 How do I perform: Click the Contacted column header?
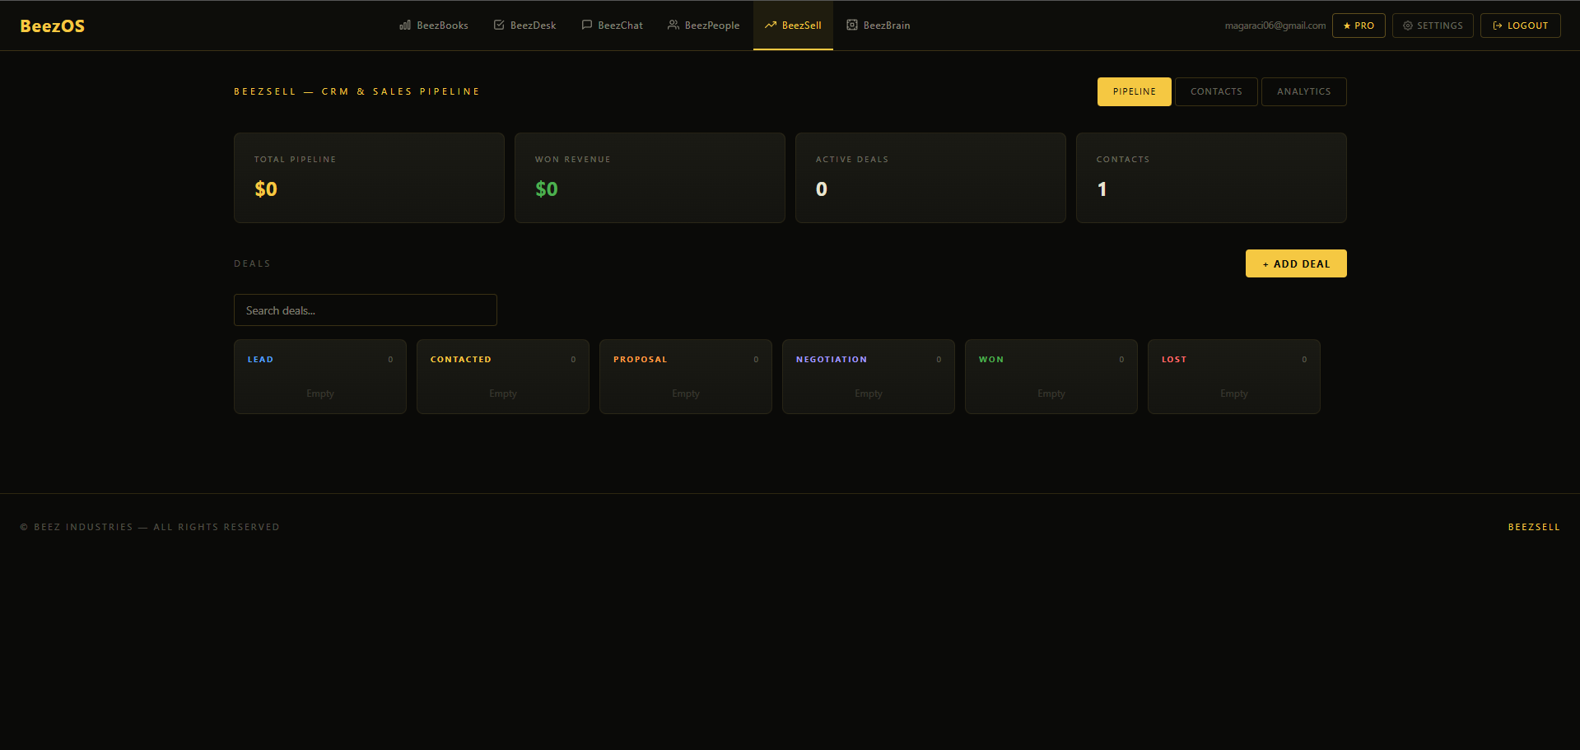click(461, 360)
